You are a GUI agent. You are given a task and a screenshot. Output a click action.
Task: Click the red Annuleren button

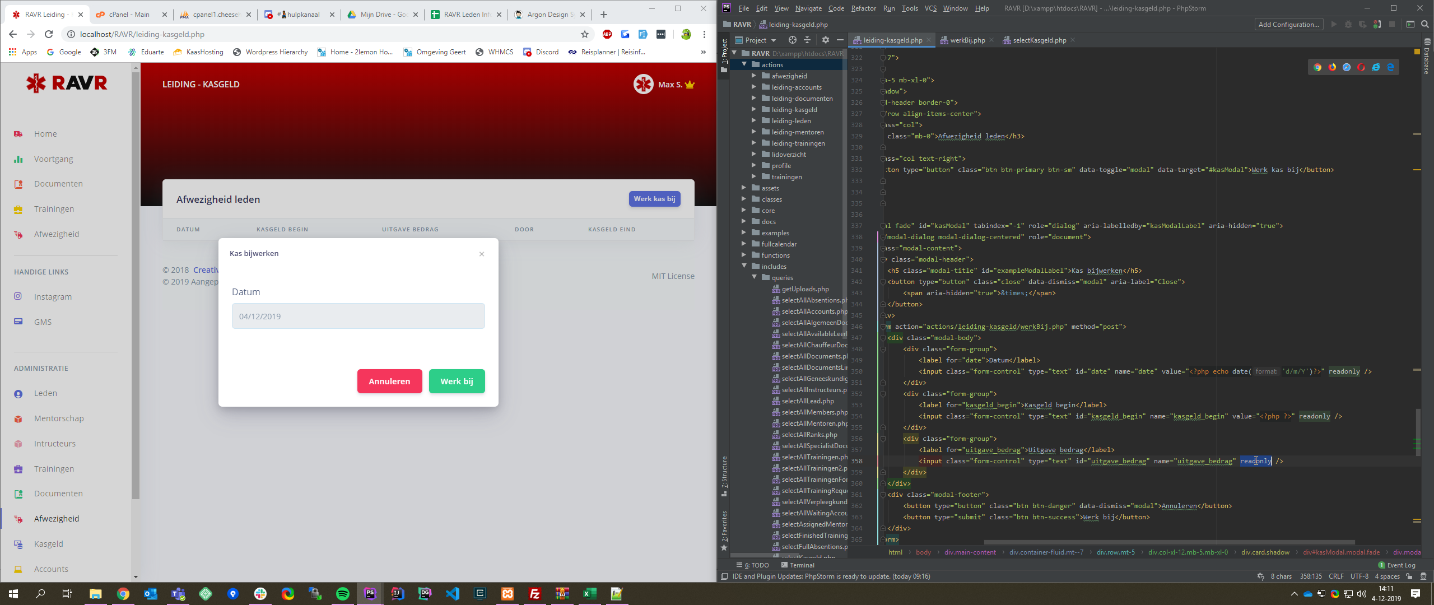(389, 381)
